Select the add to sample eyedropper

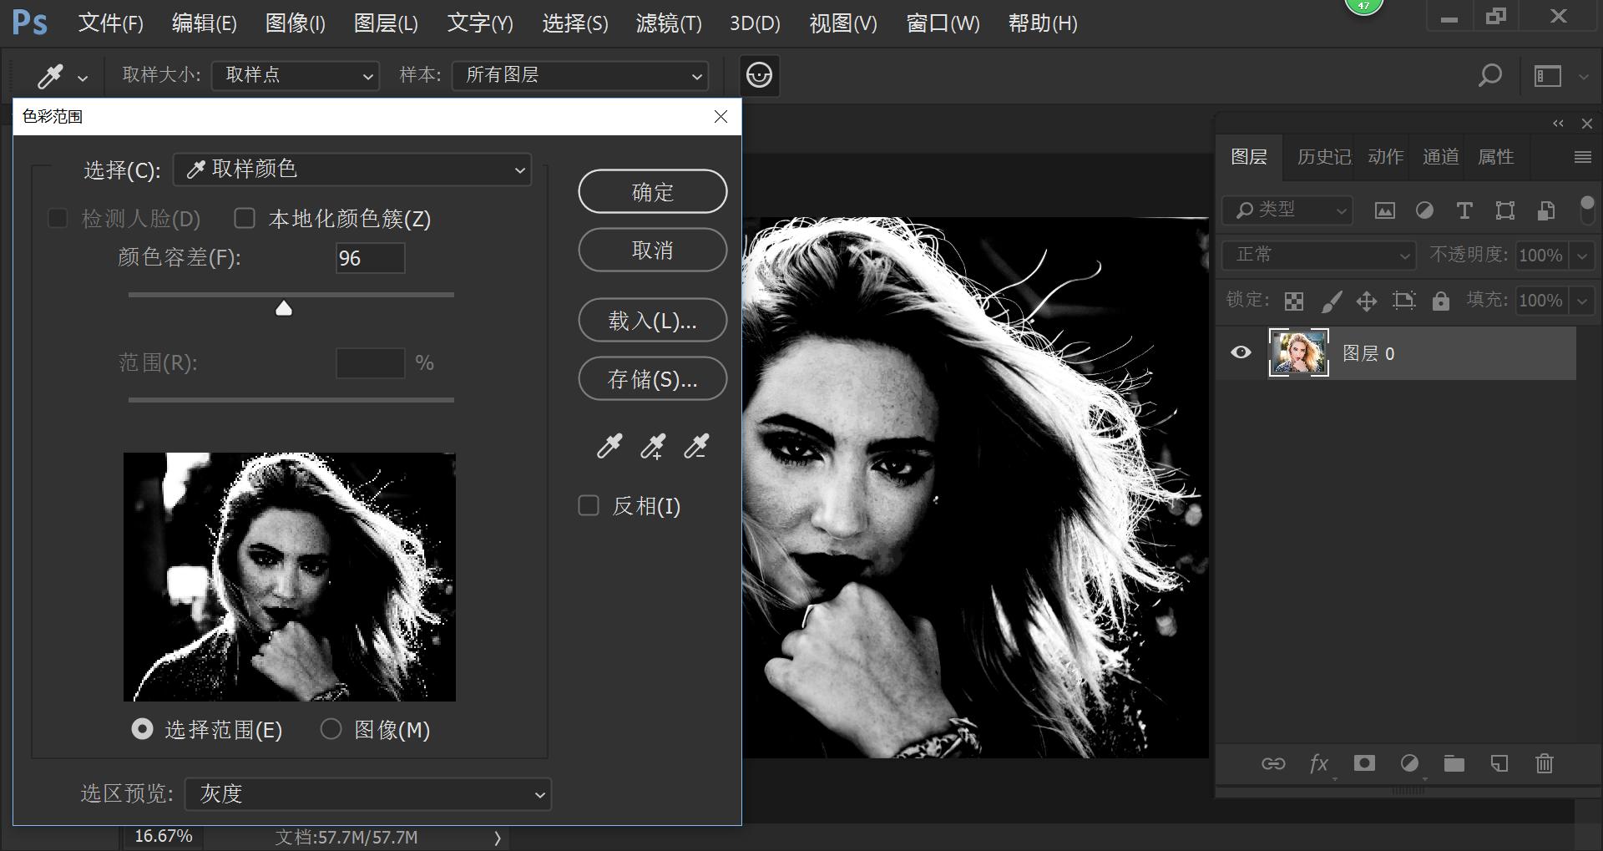click(653, 447)
